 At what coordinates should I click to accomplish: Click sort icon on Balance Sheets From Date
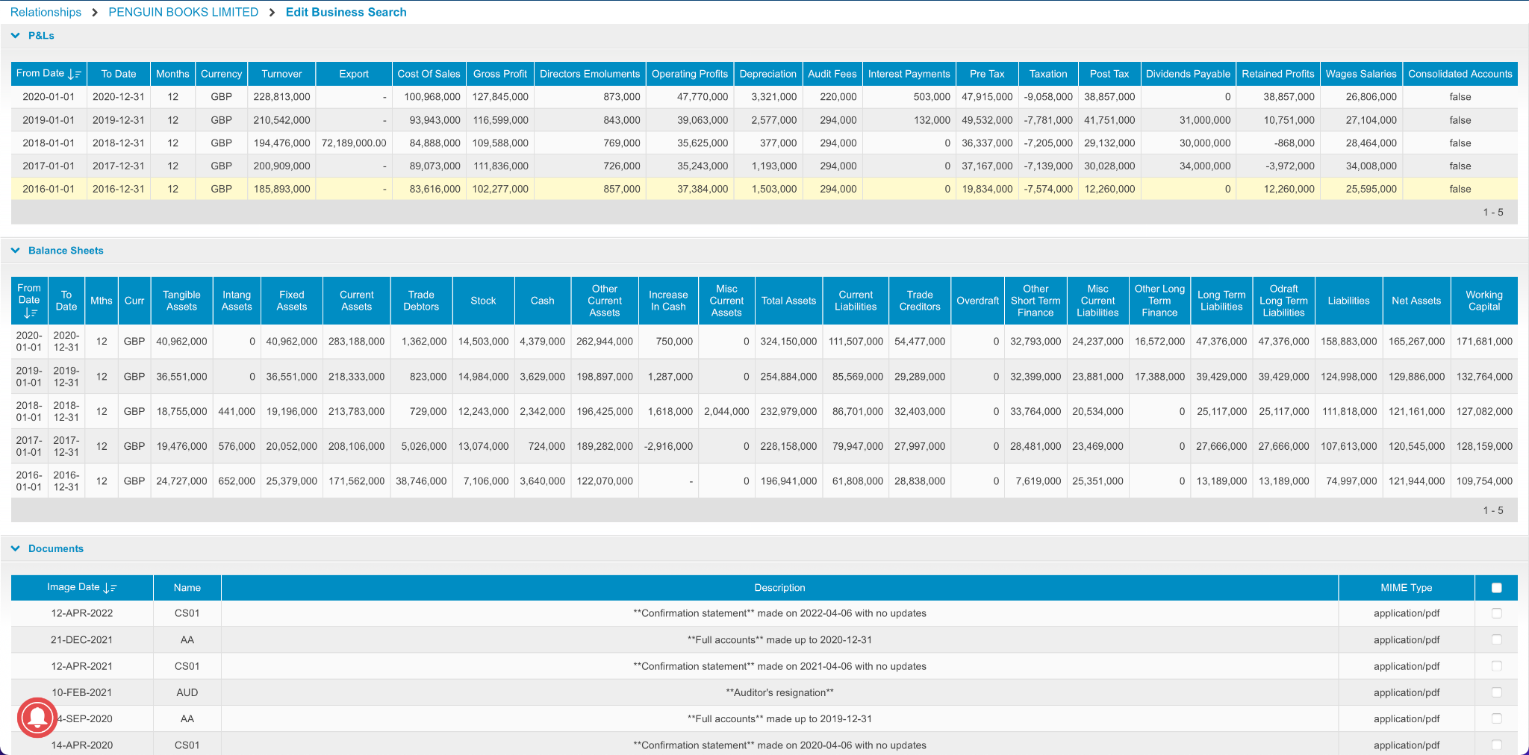pos(30,313)
